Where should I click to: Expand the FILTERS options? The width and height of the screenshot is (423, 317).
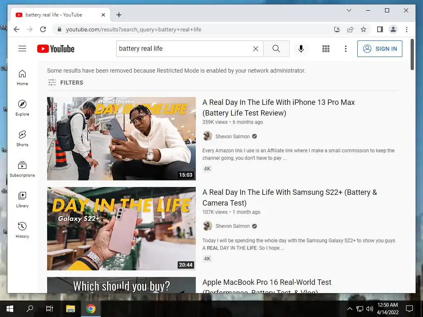click(x=66, y=83)
